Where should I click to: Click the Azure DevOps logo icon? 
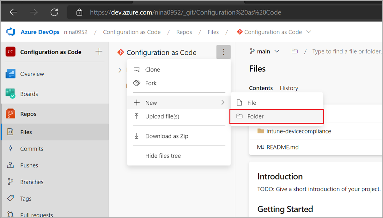pyautogui.click(x=11, y=32)
